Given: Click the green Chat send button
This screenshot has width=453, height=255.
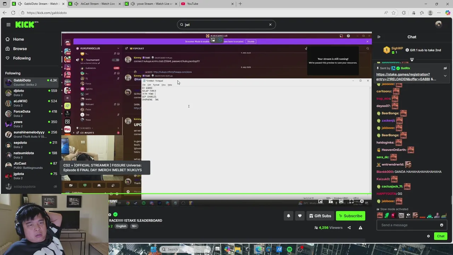Looking at the screenshot, I should pyautogui.click(x=441, y=236).
